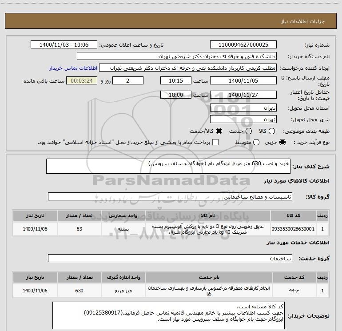Image resolution: width=342 pixels, height=331 pixels.
Task: Click the price validity date 1400/11/27
Action: (243, 95)
